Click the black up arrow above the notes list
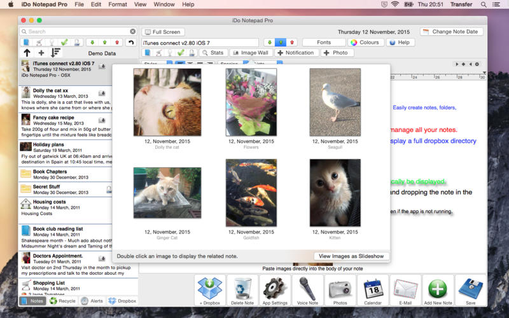The height and width of the screenshot is (318, 509). (27, 53)
